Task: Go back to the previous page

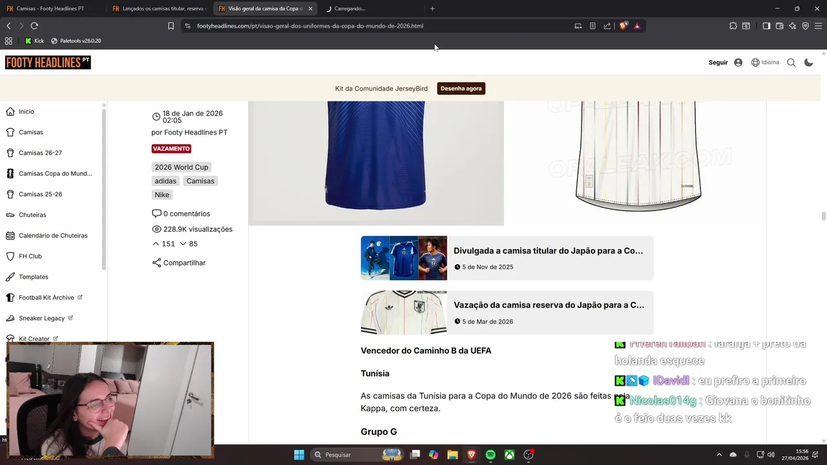Action: click(x=8, y=26)
